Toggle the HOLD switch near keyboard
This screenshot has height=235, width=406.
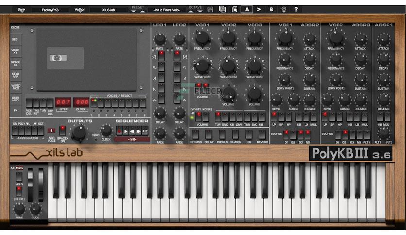[18, 177]
